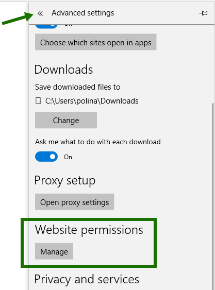
Task: Select the C:\Users\polina\Downloads path text
Action: coord(92,101)
